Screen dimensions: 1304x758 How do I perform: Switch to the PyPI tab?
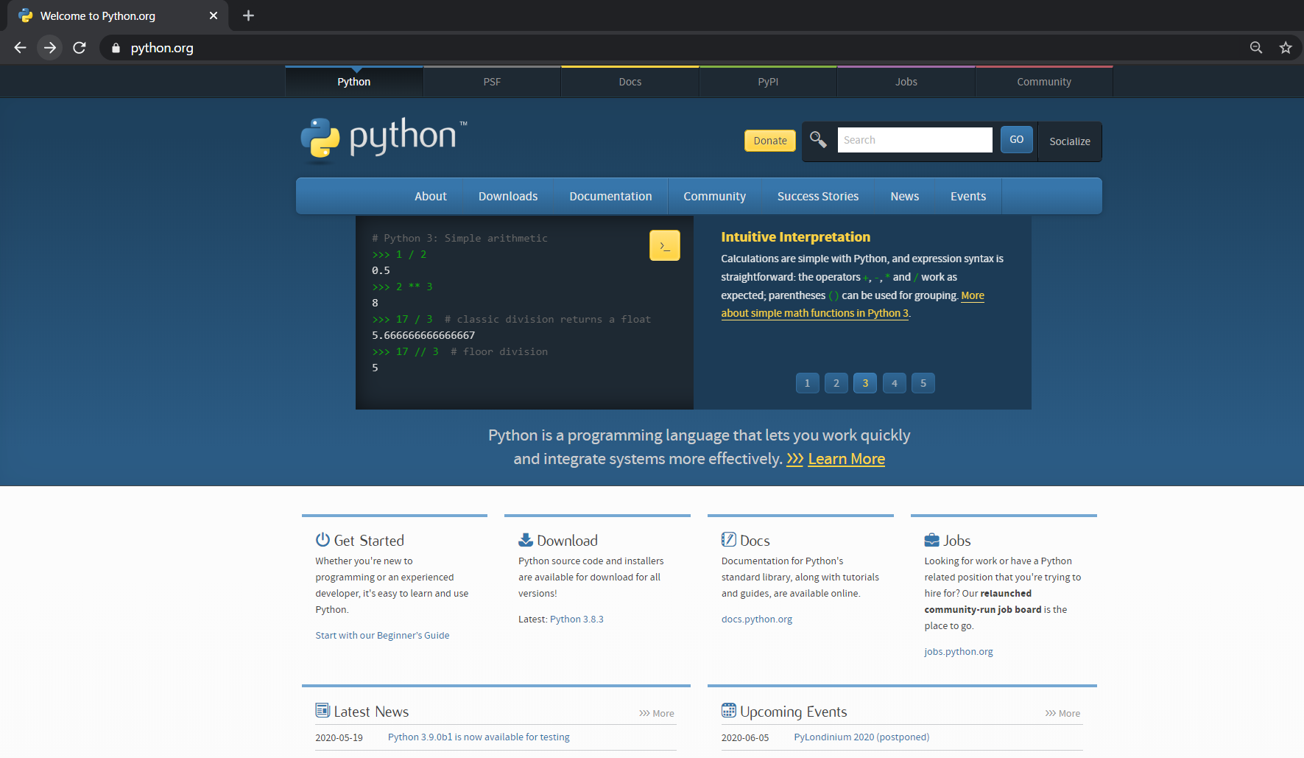pyautogui.click(x=767, y=81)
